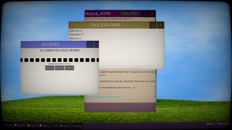232x130 pixels.
Task: Click the DELETE 1 button in Notepad
Action: [x=50, y=68]
